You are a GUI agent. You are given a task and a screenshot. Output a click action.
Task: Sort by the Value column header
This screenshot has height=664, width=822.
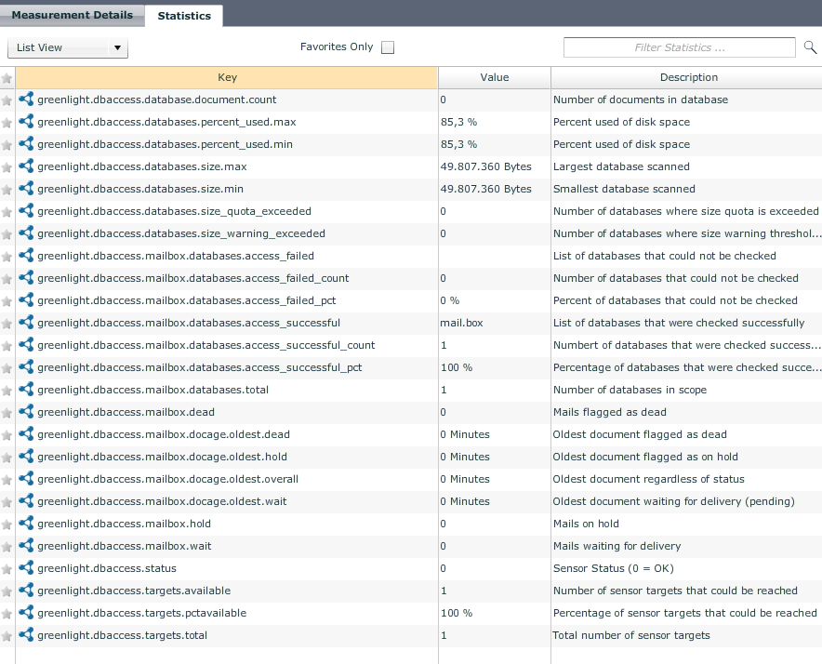[494, 78]
